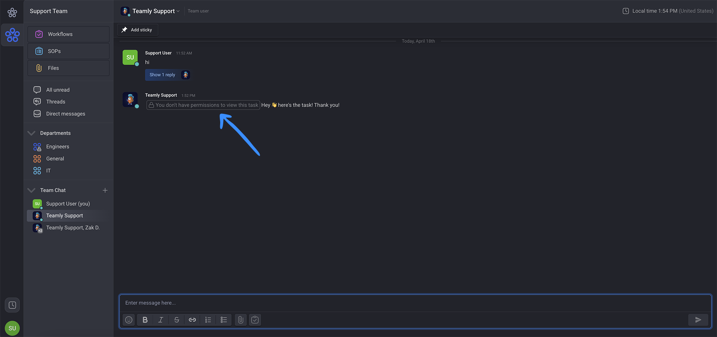Open the Files section
Screen dimensions: 717x337
coord(69,68)
